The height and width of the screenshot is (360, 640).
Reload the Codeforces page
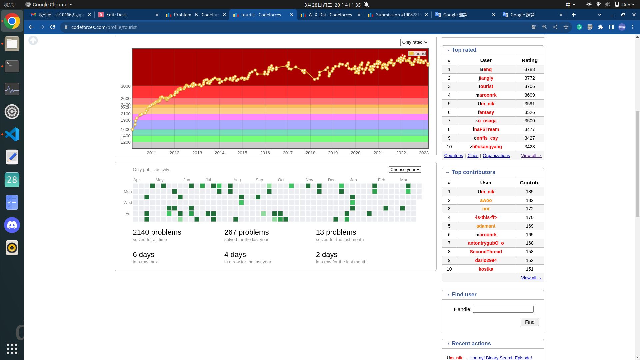click(x=53, y=27)
